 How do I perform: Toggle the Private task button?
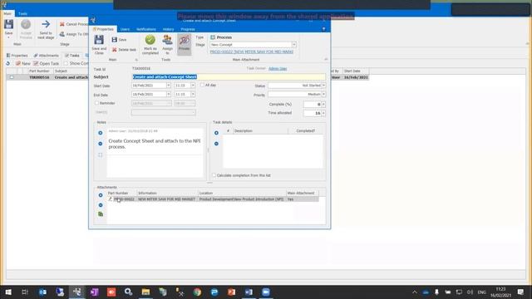pos(184,43)
